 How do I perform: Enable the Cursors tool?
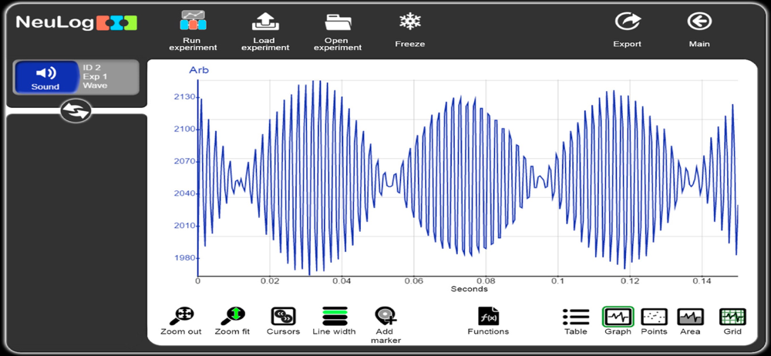click(283, 317)
